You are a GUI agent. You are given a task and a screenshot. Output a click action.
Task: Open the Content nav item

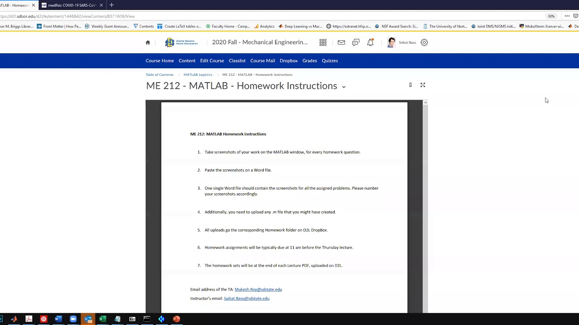187,60
